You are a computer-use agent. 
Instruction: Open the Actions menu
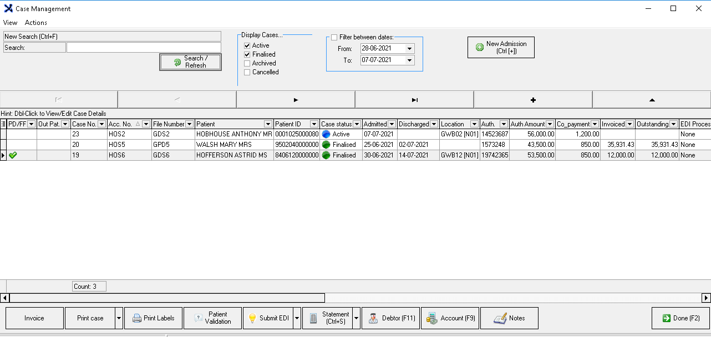pos(36,23)
